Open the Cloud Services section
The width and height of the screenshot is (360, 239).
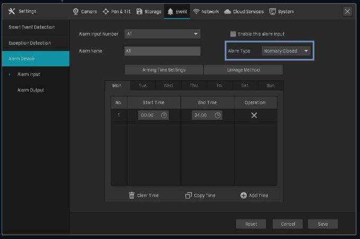pos(244,11)
